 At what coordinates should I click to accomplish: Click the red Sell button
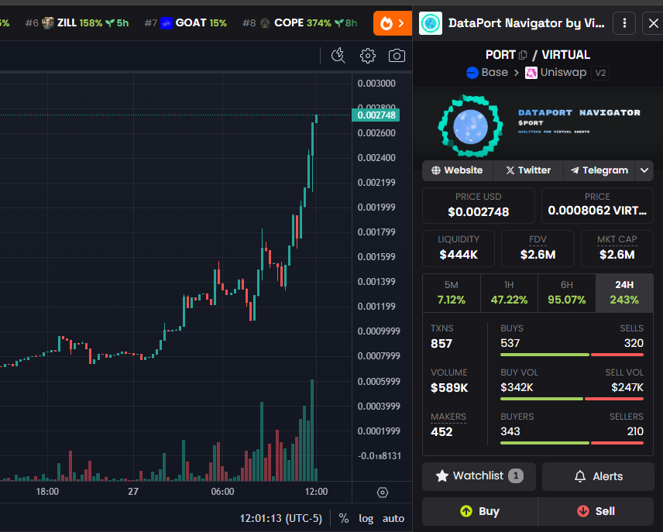point(596,511)
